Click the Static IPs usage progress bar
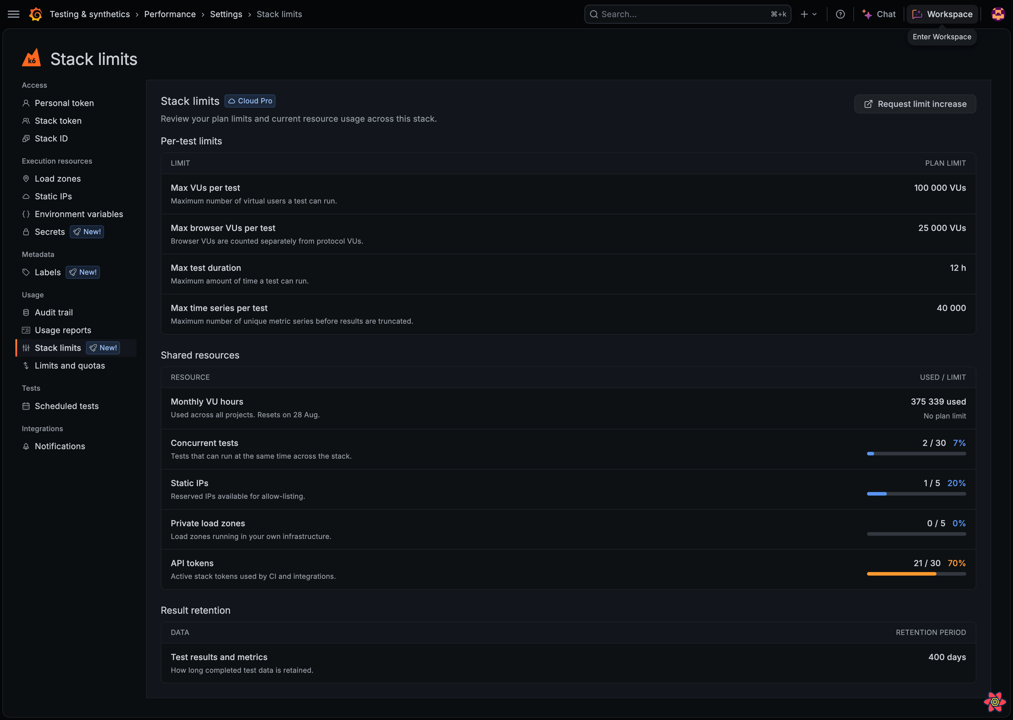Viewport: 1013px width, 720px height. [x=916, y=494]
